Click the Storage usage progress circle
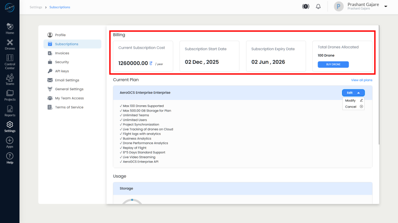This screenshot has height=223, width=398. (x=133, y=202)
